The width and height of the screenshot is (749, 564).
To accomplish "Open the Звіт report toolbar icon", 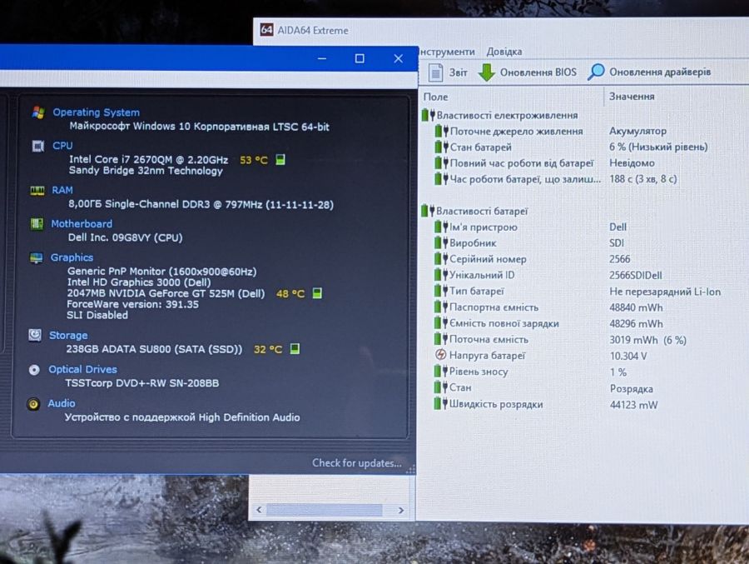I will click(435, 72).
